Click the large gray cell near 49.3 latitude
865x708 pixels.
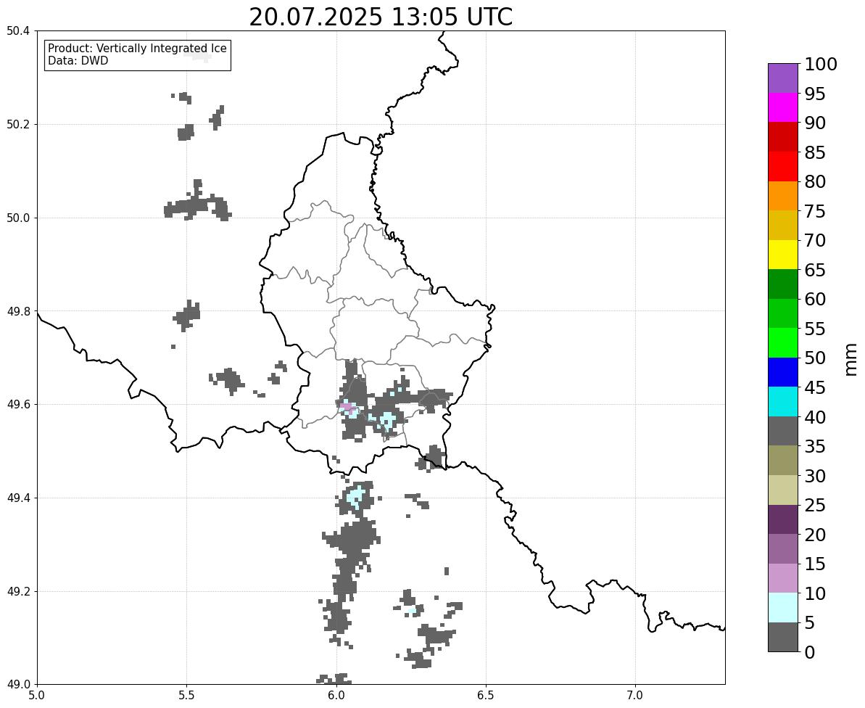pyautogui.click(x=353, y=538)
